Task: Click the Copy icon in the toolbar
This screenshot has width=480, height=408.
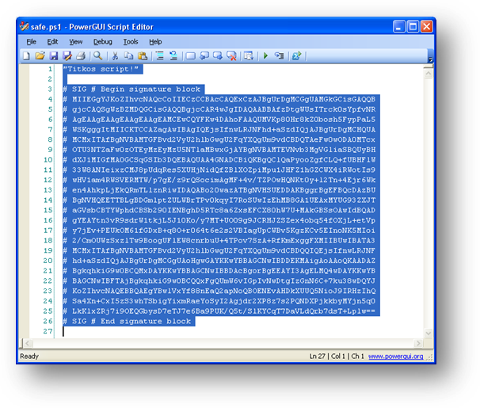Action: (129, 56)
